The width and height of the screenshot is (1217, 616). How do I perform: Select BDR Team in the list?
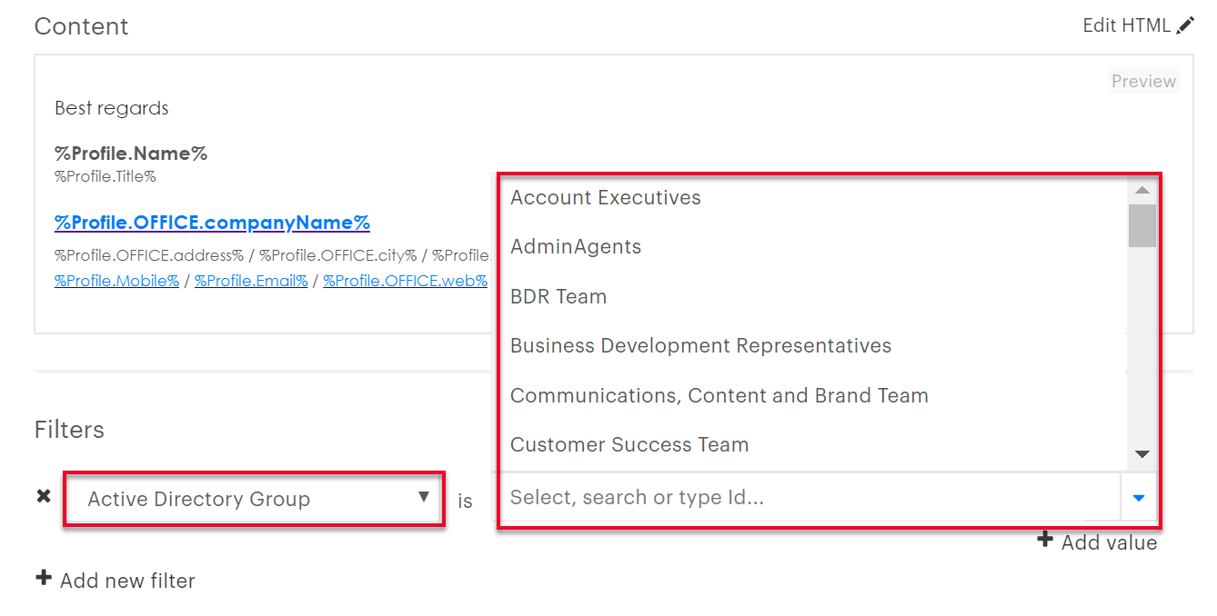[558, 296]
